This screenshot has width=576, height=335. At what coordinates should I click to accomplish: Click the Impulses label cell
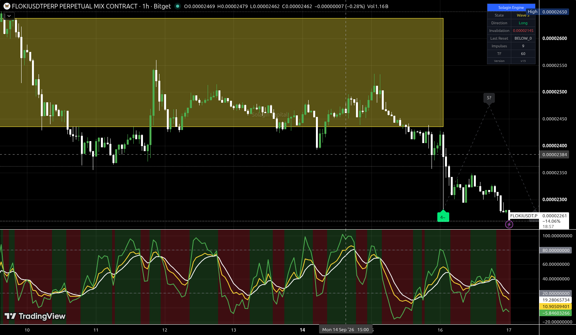click(499, 46)
